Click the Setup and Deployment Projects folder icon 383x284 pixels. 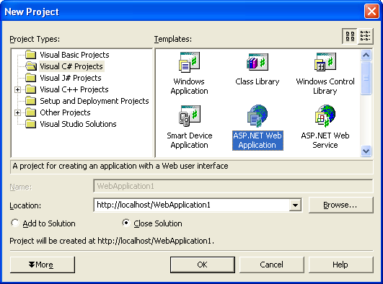point(31,101)
